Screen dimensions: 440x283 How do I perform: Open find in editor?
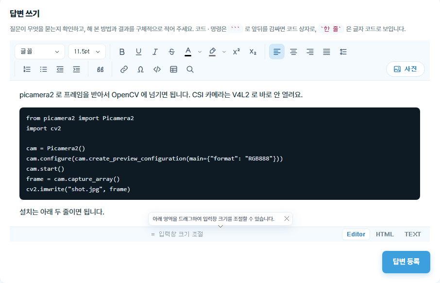(x=190, y=70)
